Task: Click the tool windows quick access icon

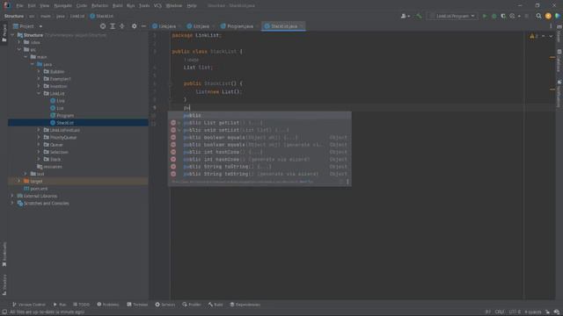Action: click(4, 312)
